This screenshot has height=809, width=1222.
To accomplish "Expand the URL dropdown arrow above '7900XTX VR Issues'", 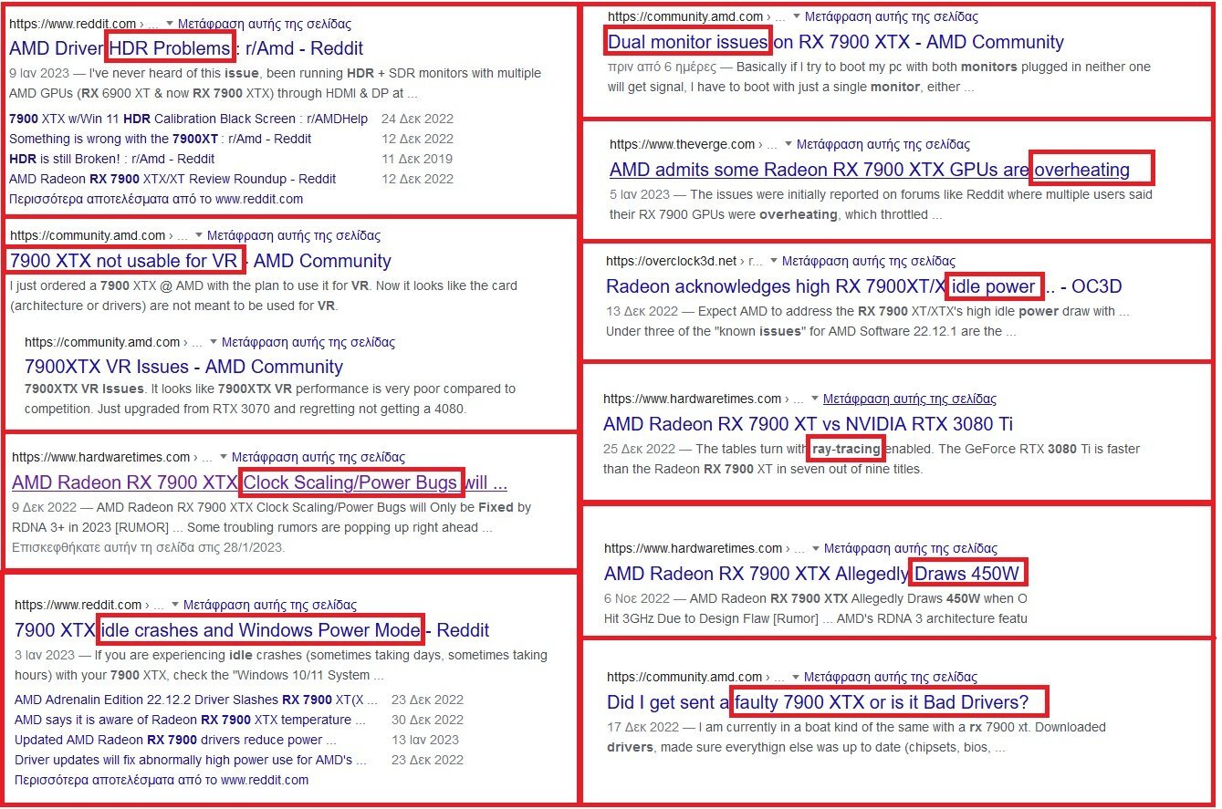I will (214, 343).
